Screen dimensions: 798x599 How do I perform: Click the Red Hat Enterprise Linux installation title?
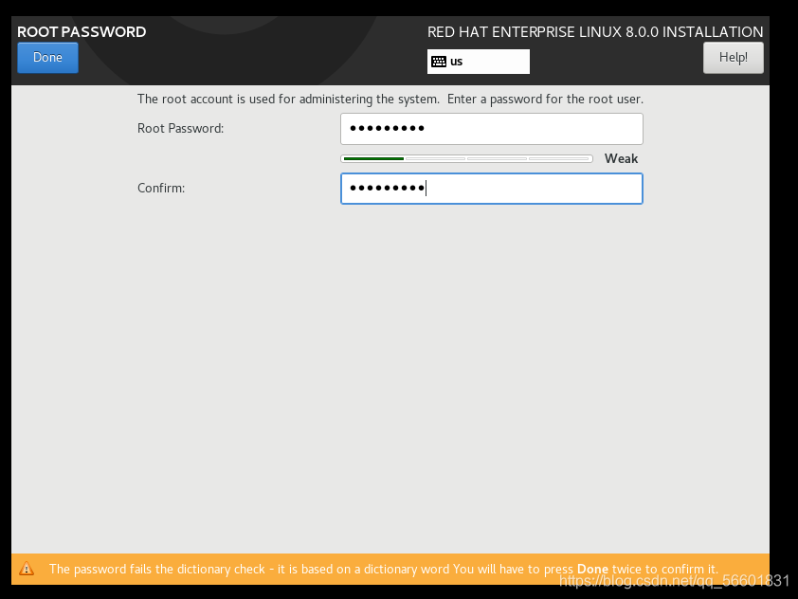(x=595, y=31)
